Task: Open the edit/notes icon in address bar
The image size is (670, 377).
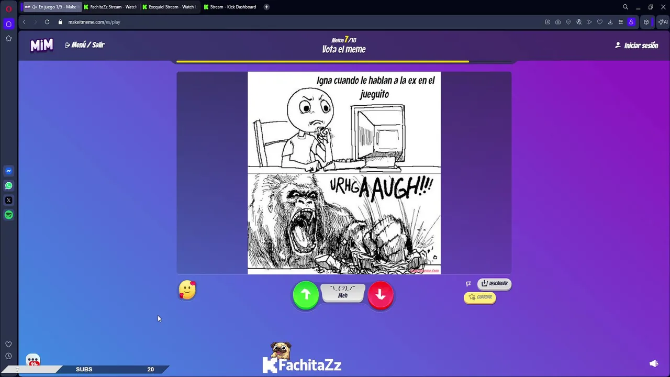Action: [x=548, y=22]
